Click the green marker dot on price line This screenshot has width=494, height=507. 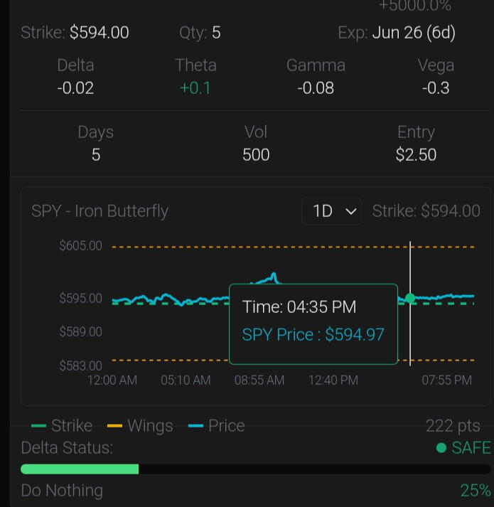tap(410, 299)
